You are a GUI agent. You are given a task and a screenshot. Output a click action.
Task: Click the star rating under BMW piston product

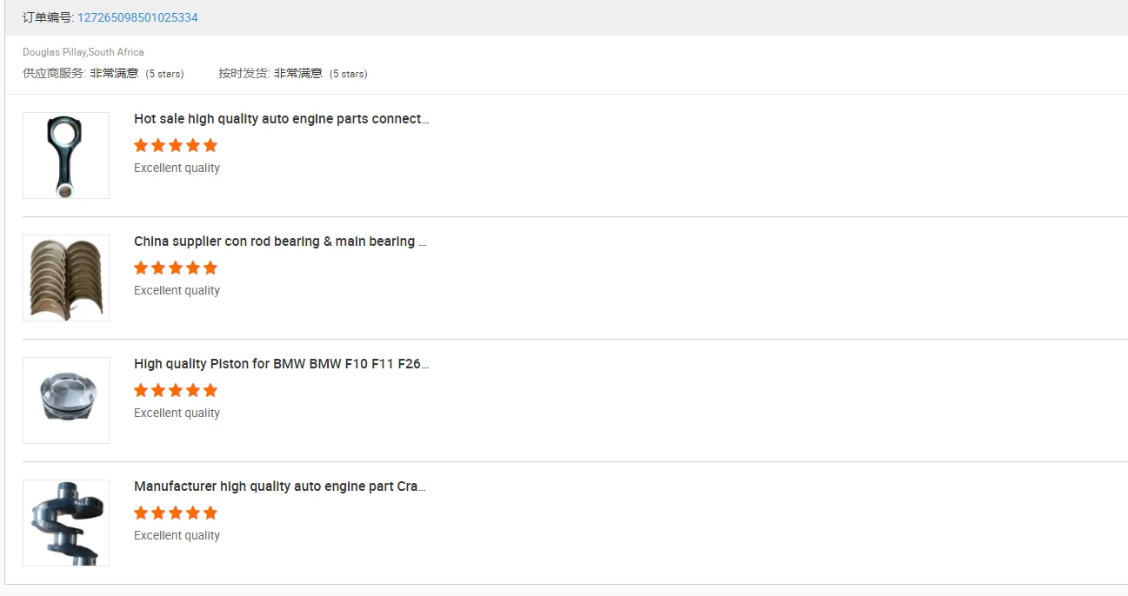click(176, 390)
